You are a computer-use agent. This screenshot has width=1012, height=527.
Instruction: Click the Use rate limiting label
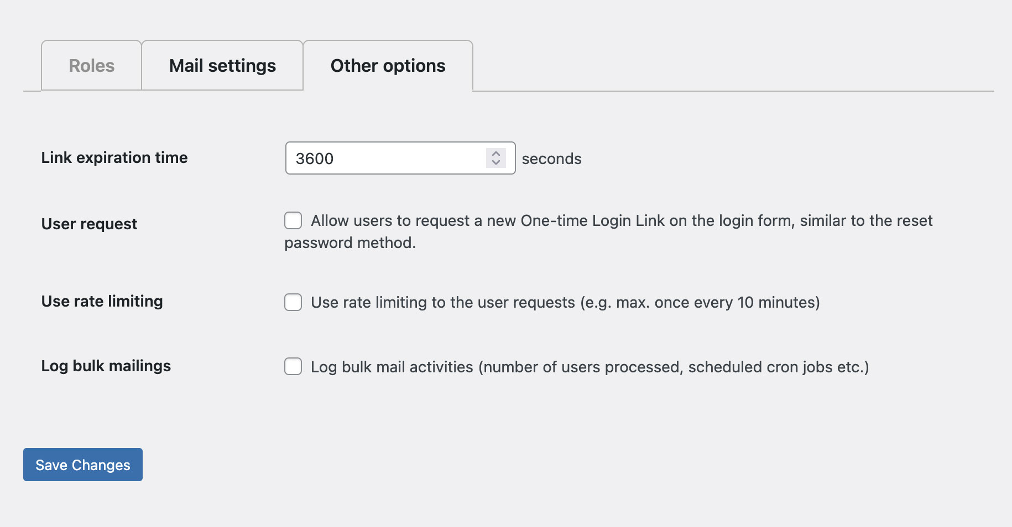(101, 301)
